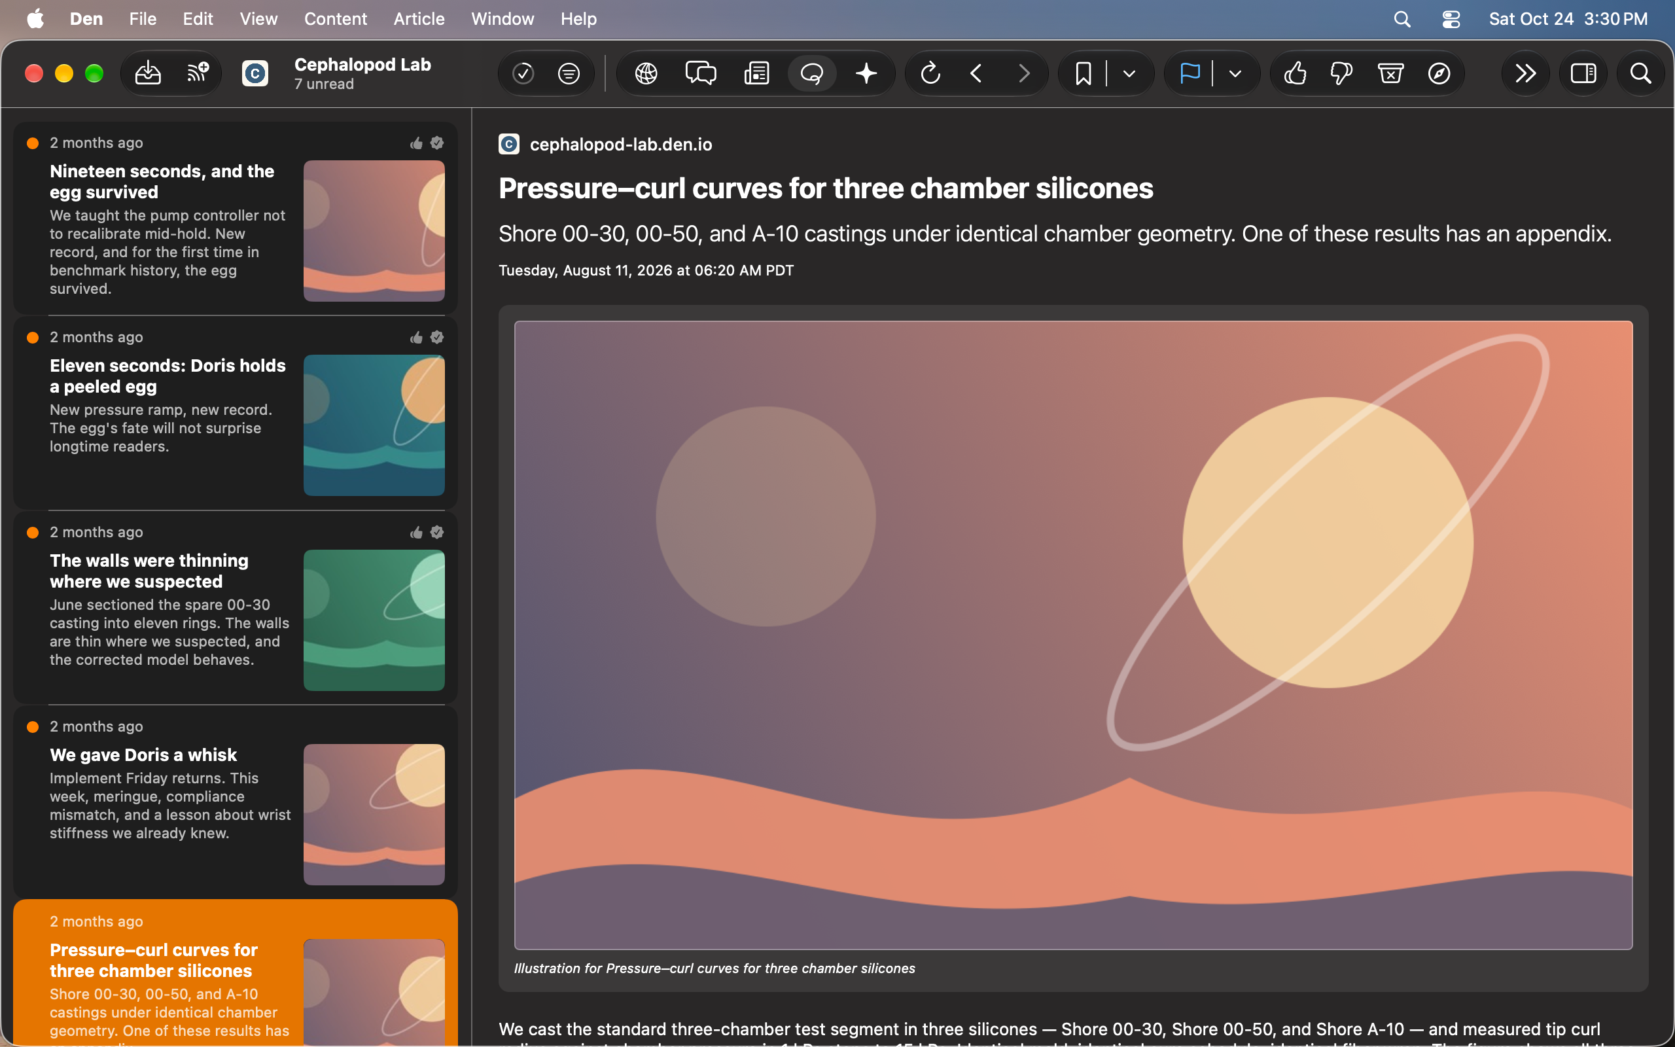Switch to newspaper reader view icon
The image size is (1675, 1047).
[756, 73]
